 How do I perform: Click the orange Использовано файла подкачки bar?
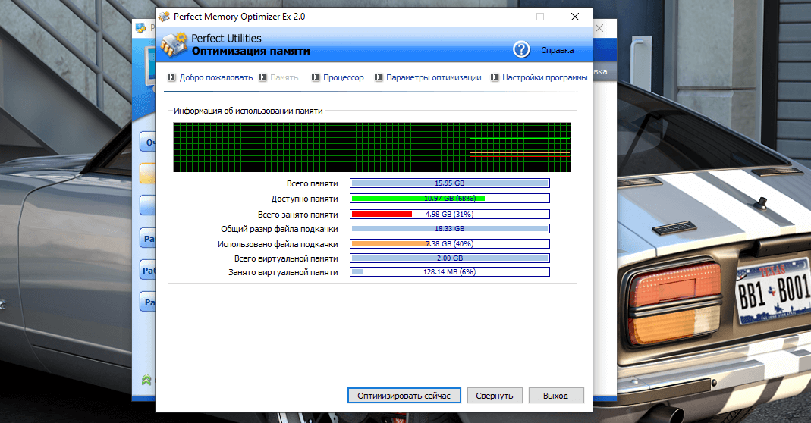click(389, 243)
